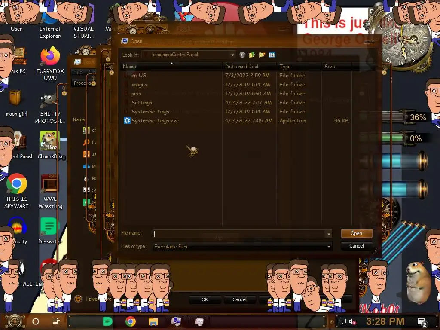Go up one folder level
The width and height of the screenshot is (440, 330).
(x=252, y=55)
